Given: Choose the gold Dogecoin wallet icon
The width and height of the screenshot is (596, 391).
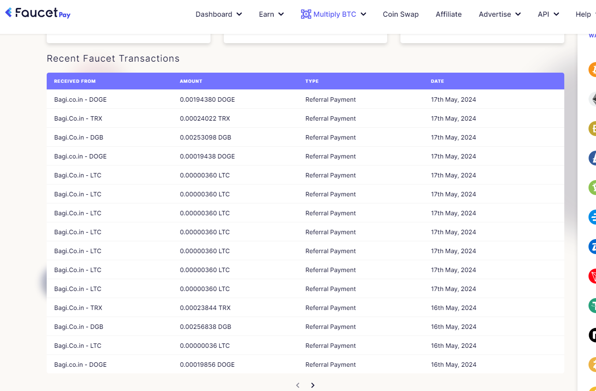Looking at the screenshot, I should tap(592, 129).
